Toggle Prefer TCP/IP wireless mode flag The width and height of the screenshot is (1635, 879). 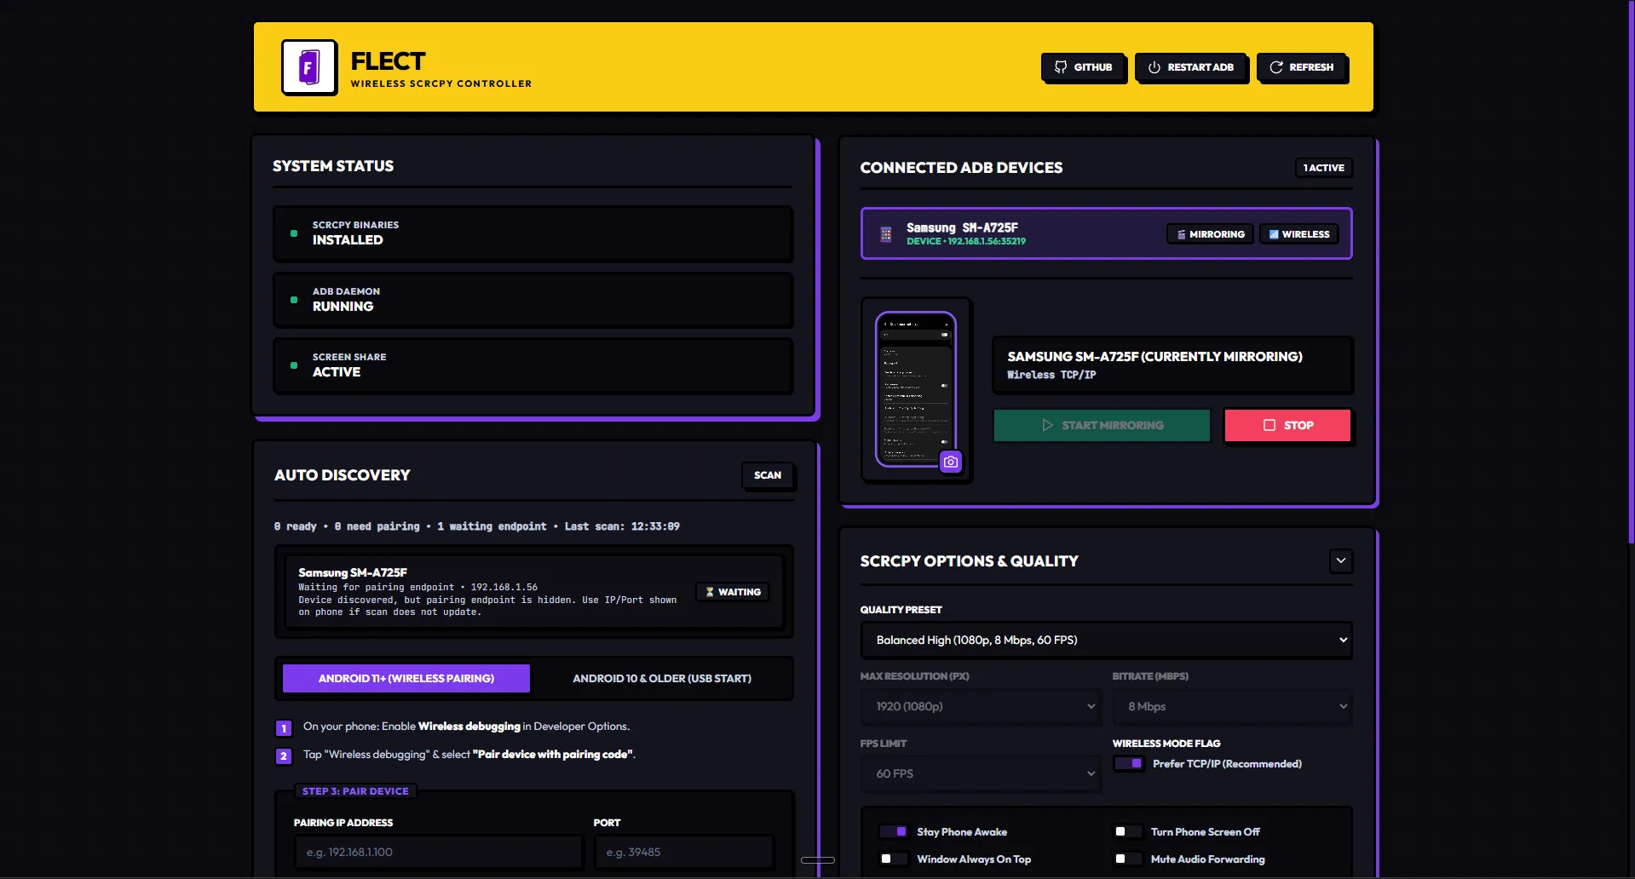click(x=1129, y=763)
